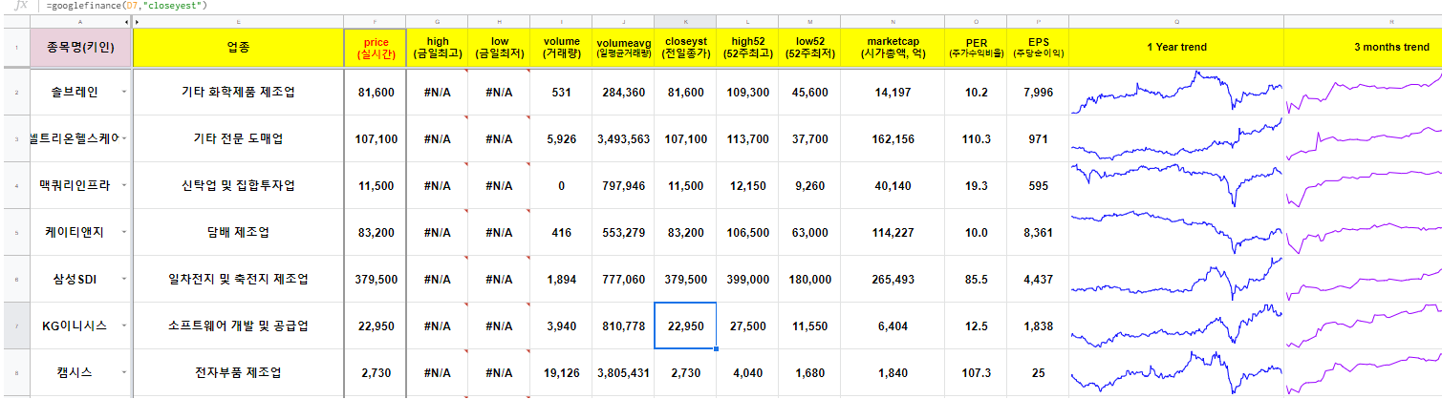Click the 3 months trend header cell

pos(1363,48)
